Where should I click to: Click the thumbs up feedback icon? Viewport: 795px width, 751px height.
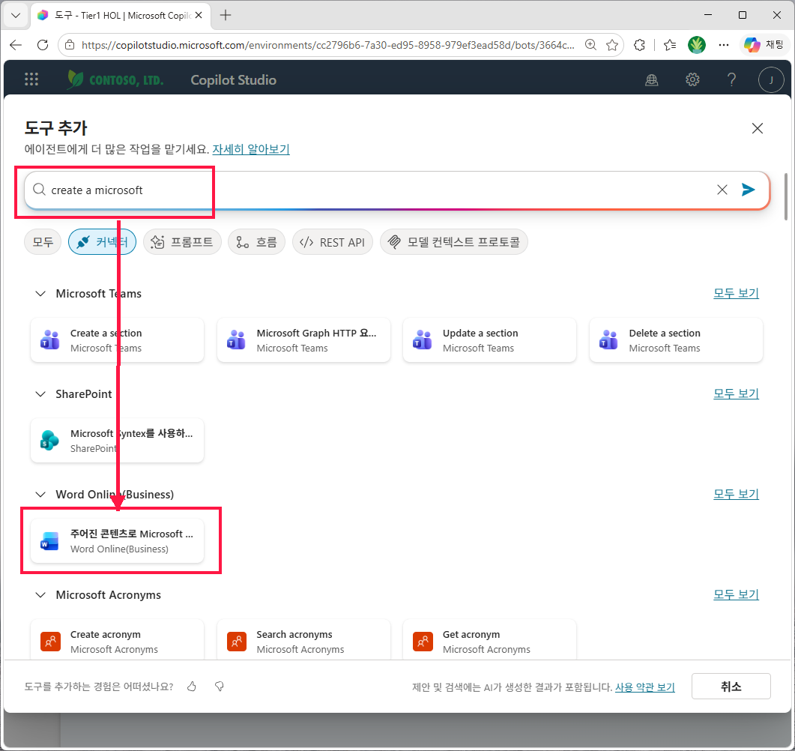click(x=192, y=686)
